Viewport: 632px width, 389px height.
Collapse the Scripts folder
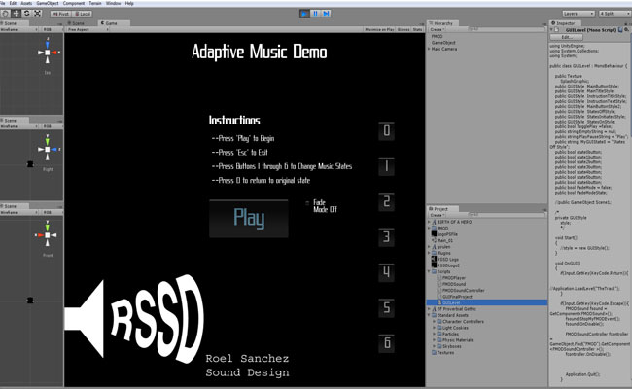[x=429, y=271]
